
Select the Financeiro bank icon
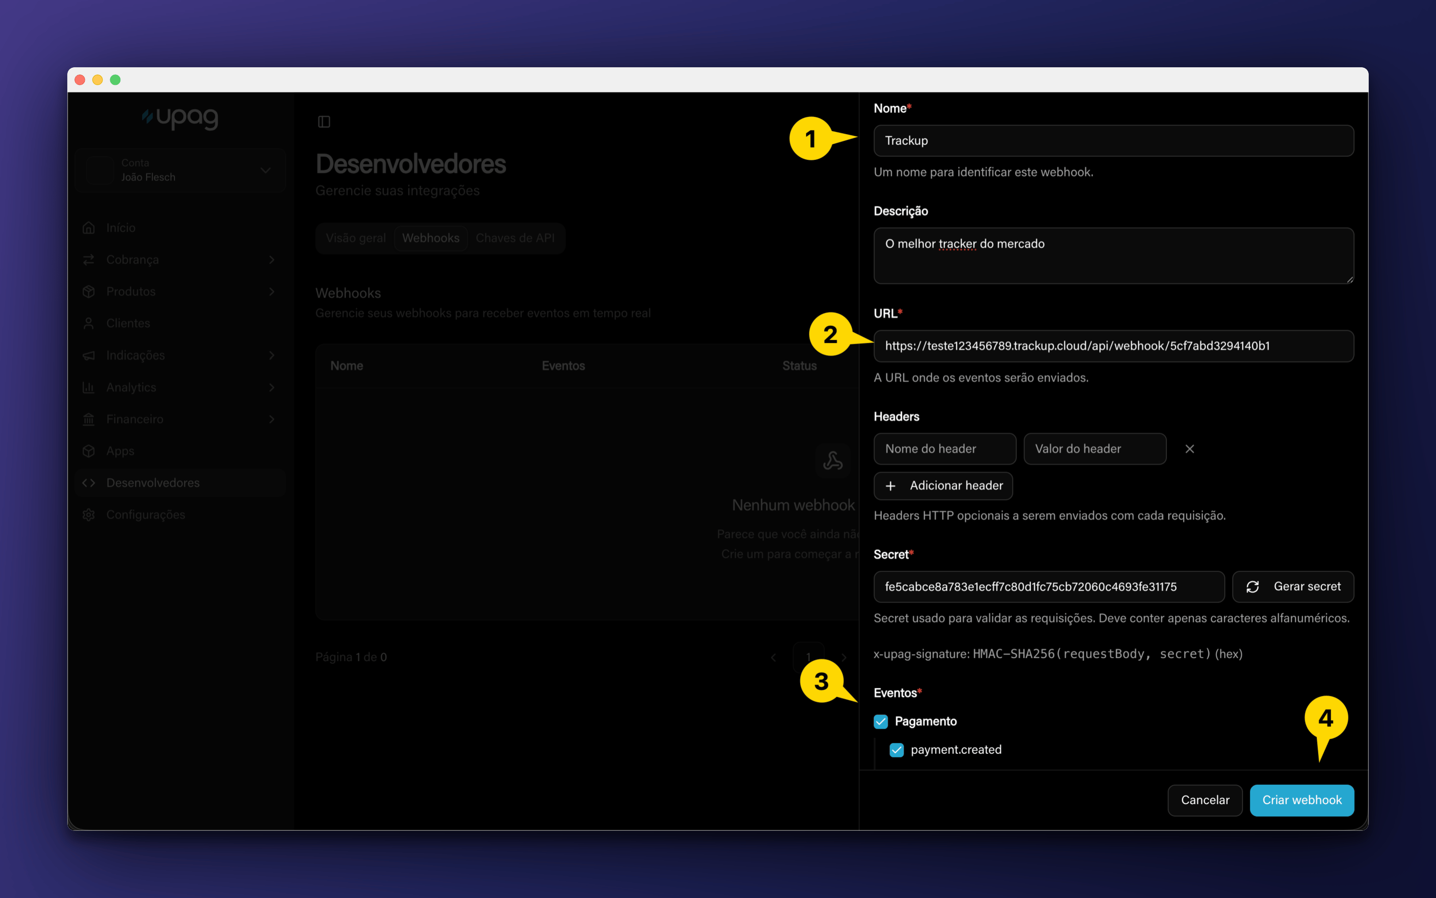(89, 419)
